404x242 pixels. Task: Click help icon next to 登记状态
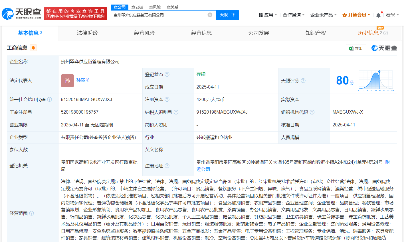click(x=167, y=74)
